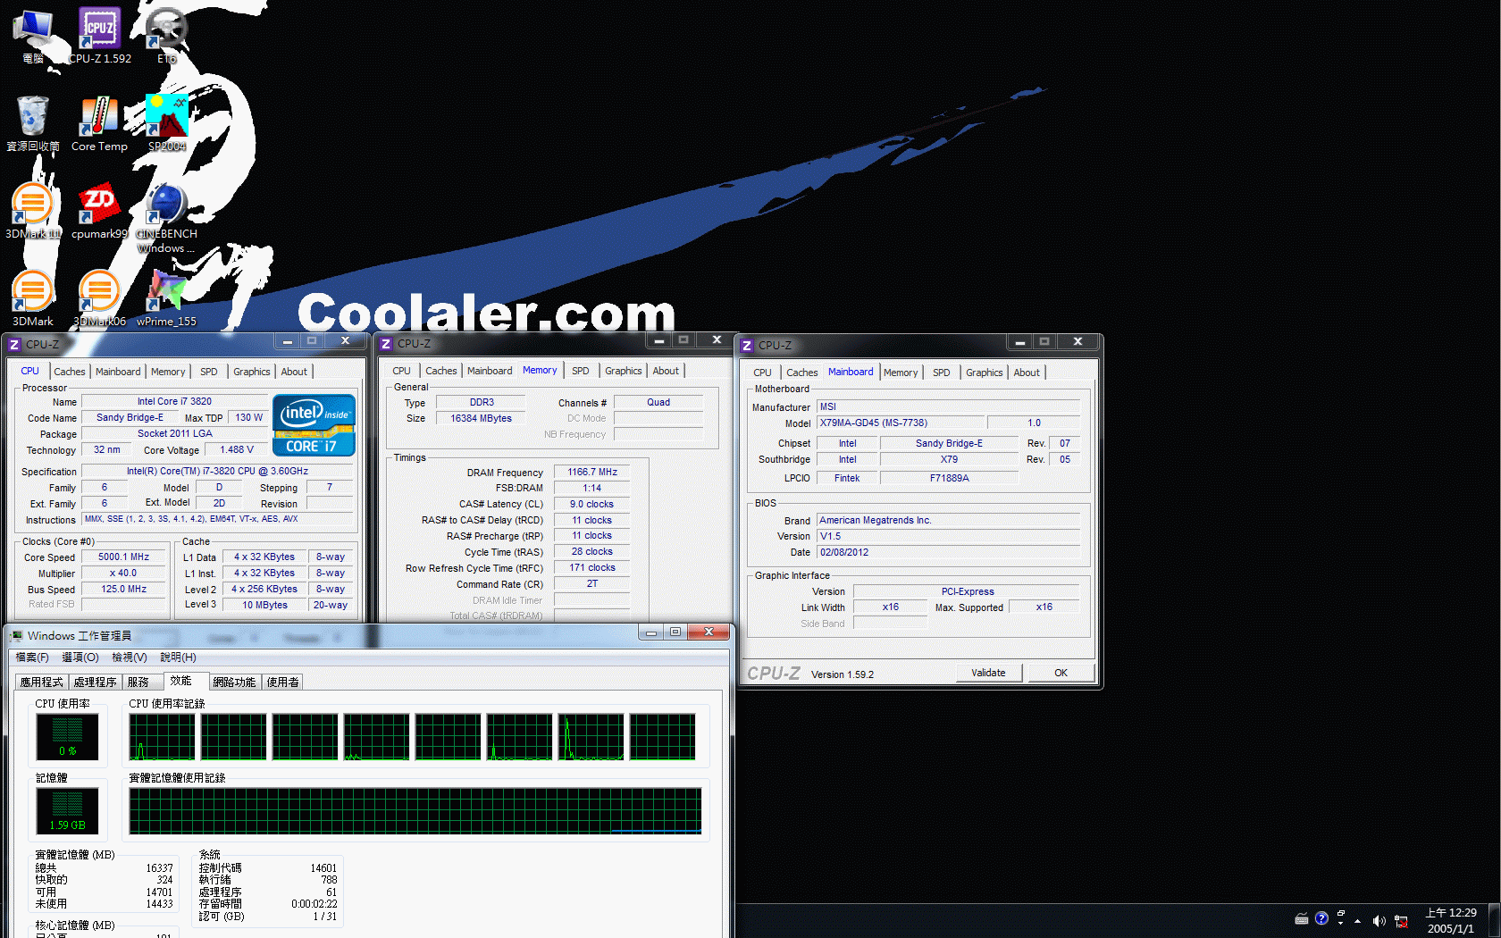This screenshot has width=1501, height=938.
Task: Click the Validate button
Action: tap(988, 673)
